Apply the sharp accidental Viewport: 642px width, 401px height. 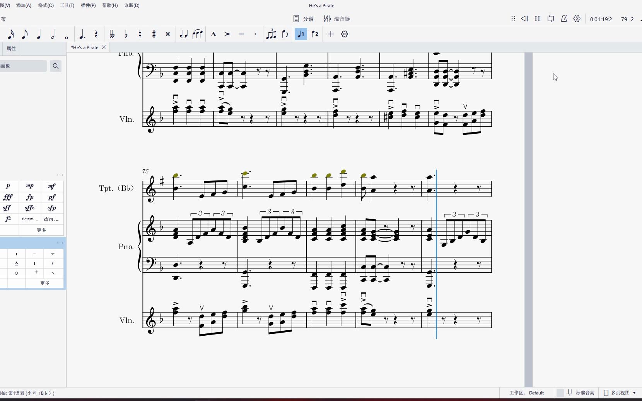(x=154, y=34)
